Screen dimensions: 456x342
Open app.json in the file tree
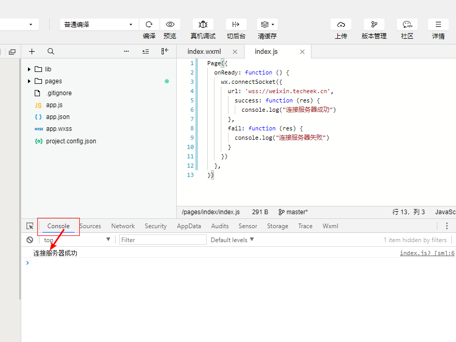(58, 117)
